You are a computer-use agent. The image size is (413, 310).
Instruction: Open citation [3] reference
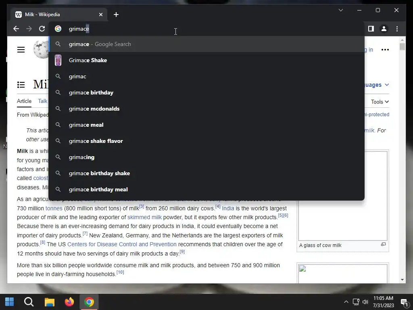pos(142,206)
